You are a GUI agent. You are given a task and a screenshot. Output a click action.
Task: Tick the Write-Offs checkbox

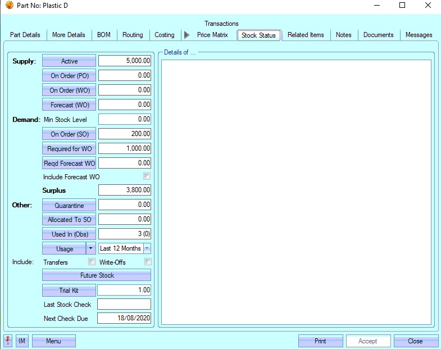pos(148,262)
